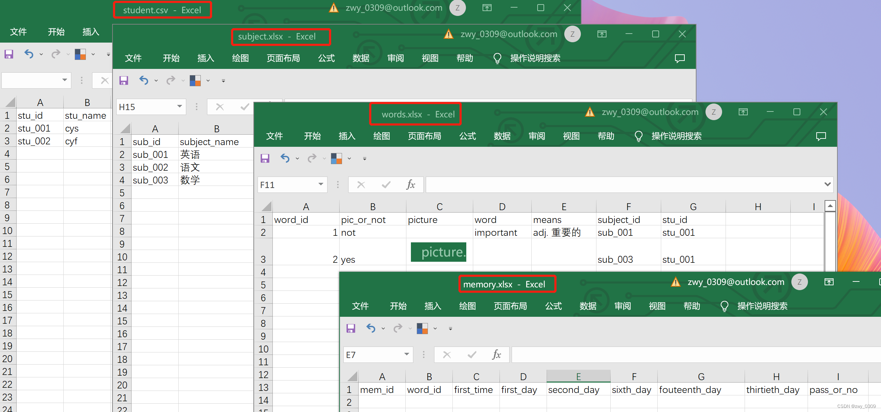Click lightbulb search icon in words.xlsx ribbon
Image resolution: width=881 pixels, height=412 pixels.
pyautogui.click(x=638, y=136)
